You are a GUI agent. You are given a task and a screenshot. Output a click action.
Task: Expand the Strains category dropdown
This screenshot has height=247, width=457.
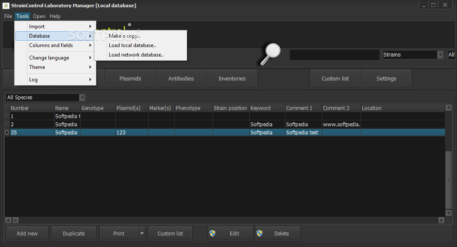pos(440,55)
